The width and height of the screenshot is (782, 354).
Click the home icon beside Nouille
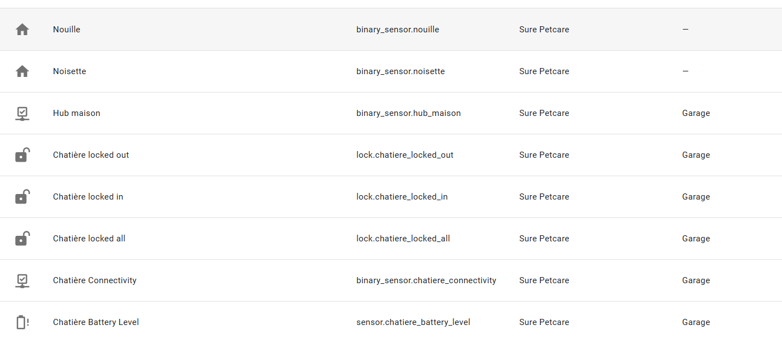[22, 30]
